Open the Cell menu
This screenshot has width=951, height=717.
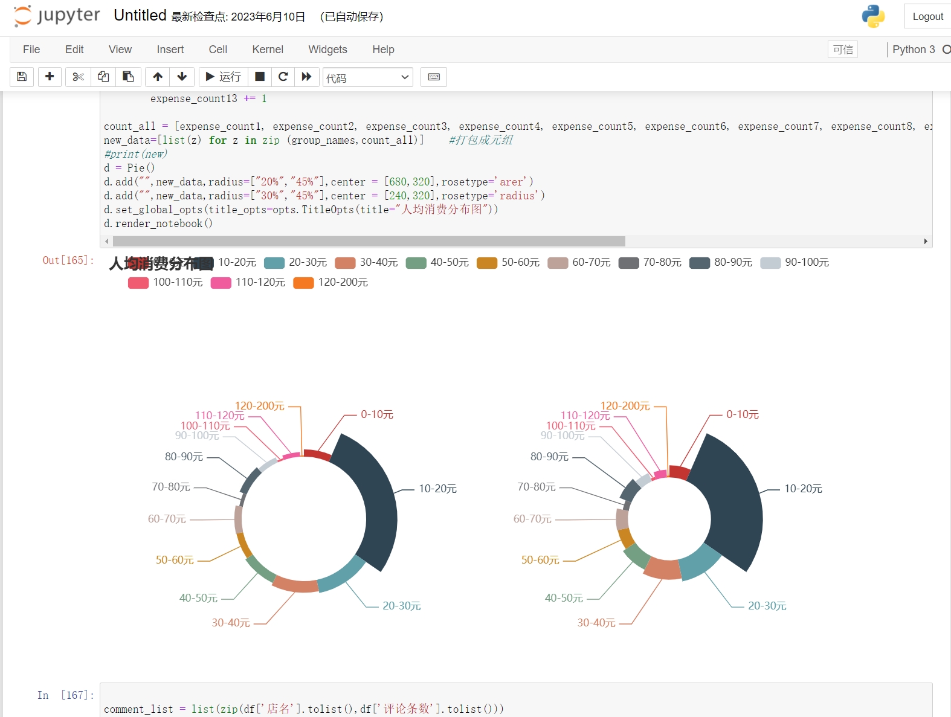coord(218,50)
